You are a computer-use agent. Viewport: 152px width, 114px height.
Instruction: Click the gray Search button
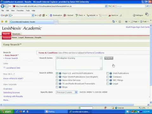109,58
